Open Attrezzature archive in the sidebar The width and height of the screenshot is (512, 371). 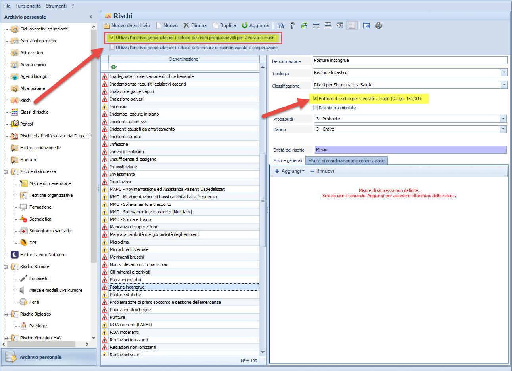click(x=32, y=53)
